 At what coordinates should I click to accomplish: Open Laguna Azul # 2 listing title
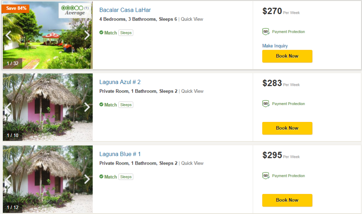coord(120,82)
